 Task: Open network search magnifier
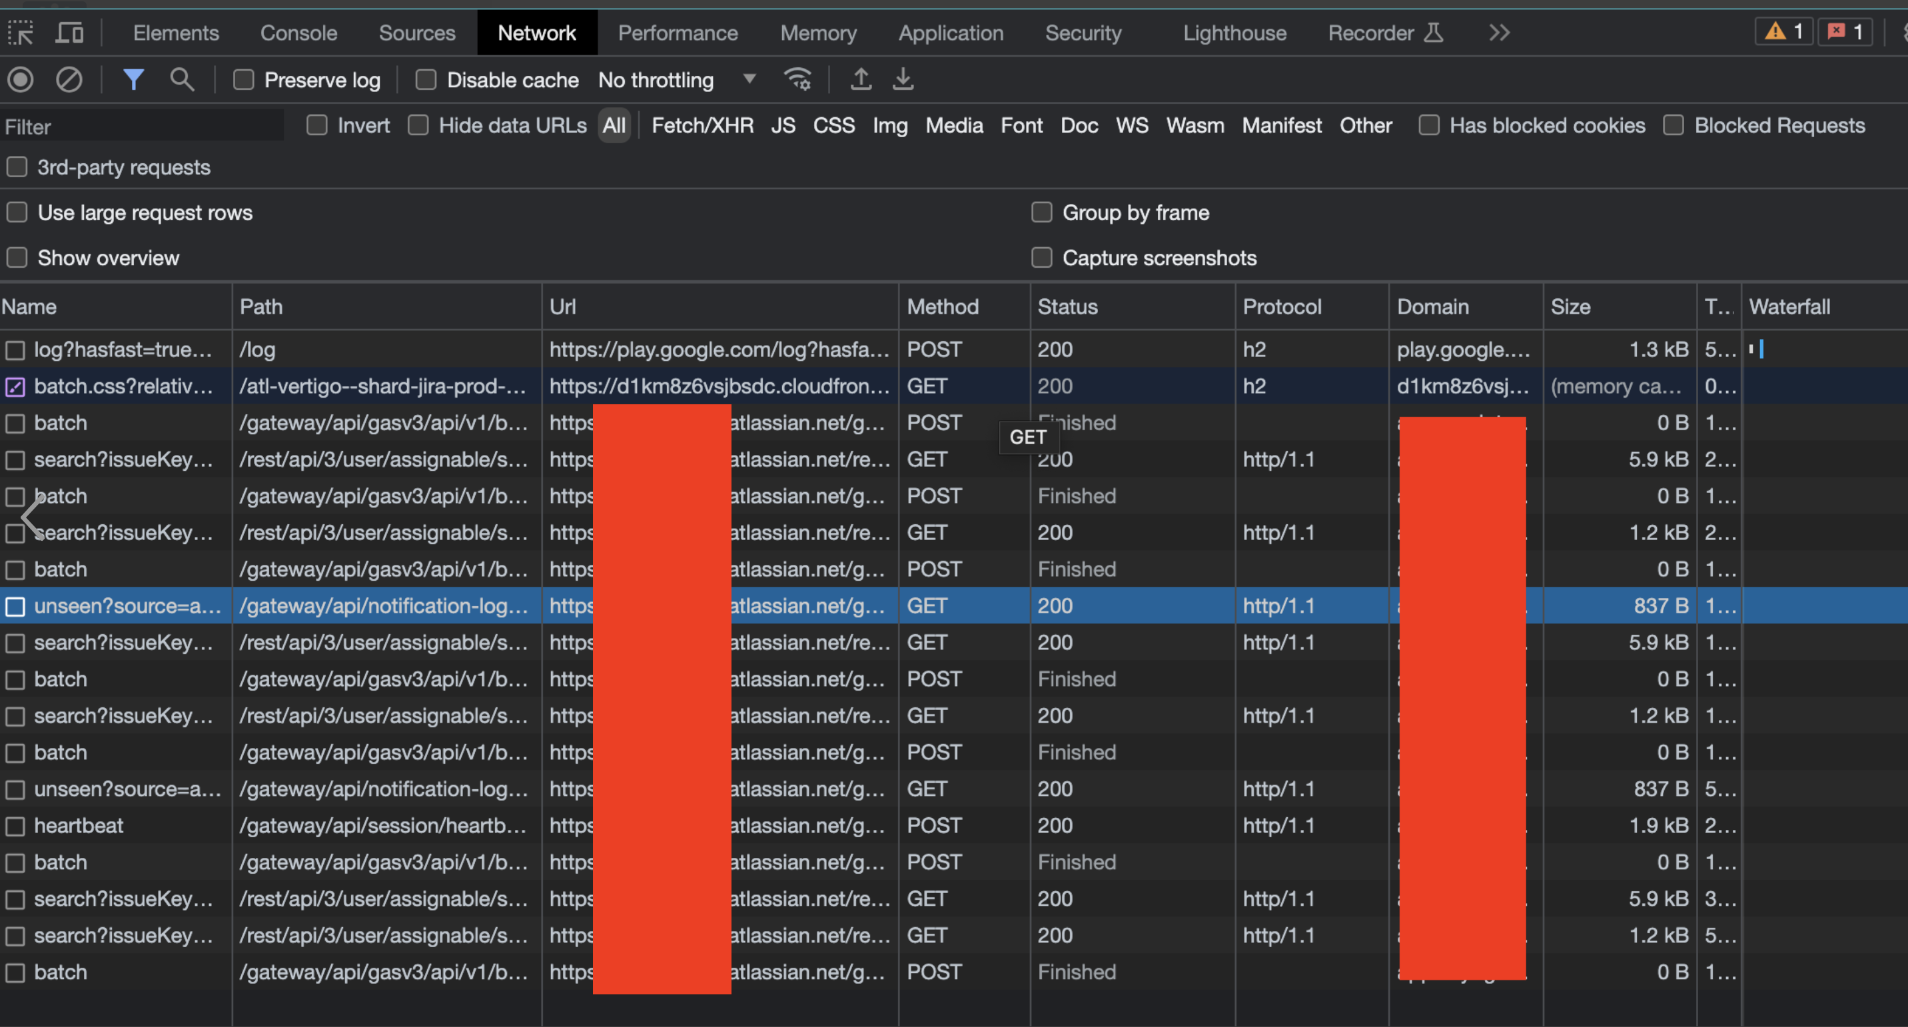click(x=181, y=79)
